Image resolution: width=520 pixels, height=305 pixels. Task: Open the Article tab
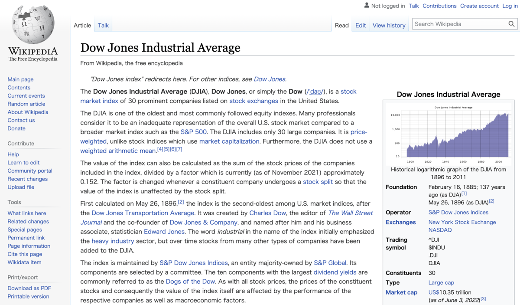[82, 25]
